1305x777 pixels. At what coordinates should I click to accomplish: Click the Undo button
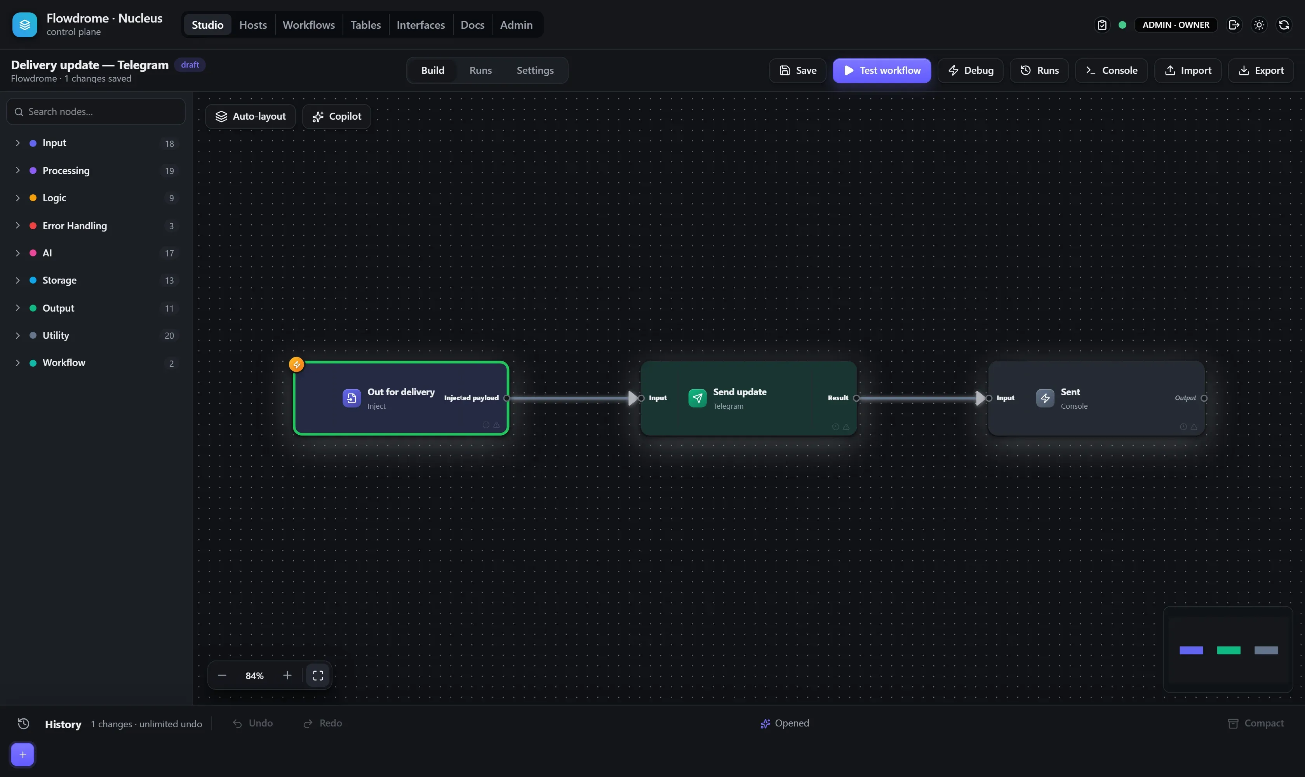(253, 723)
